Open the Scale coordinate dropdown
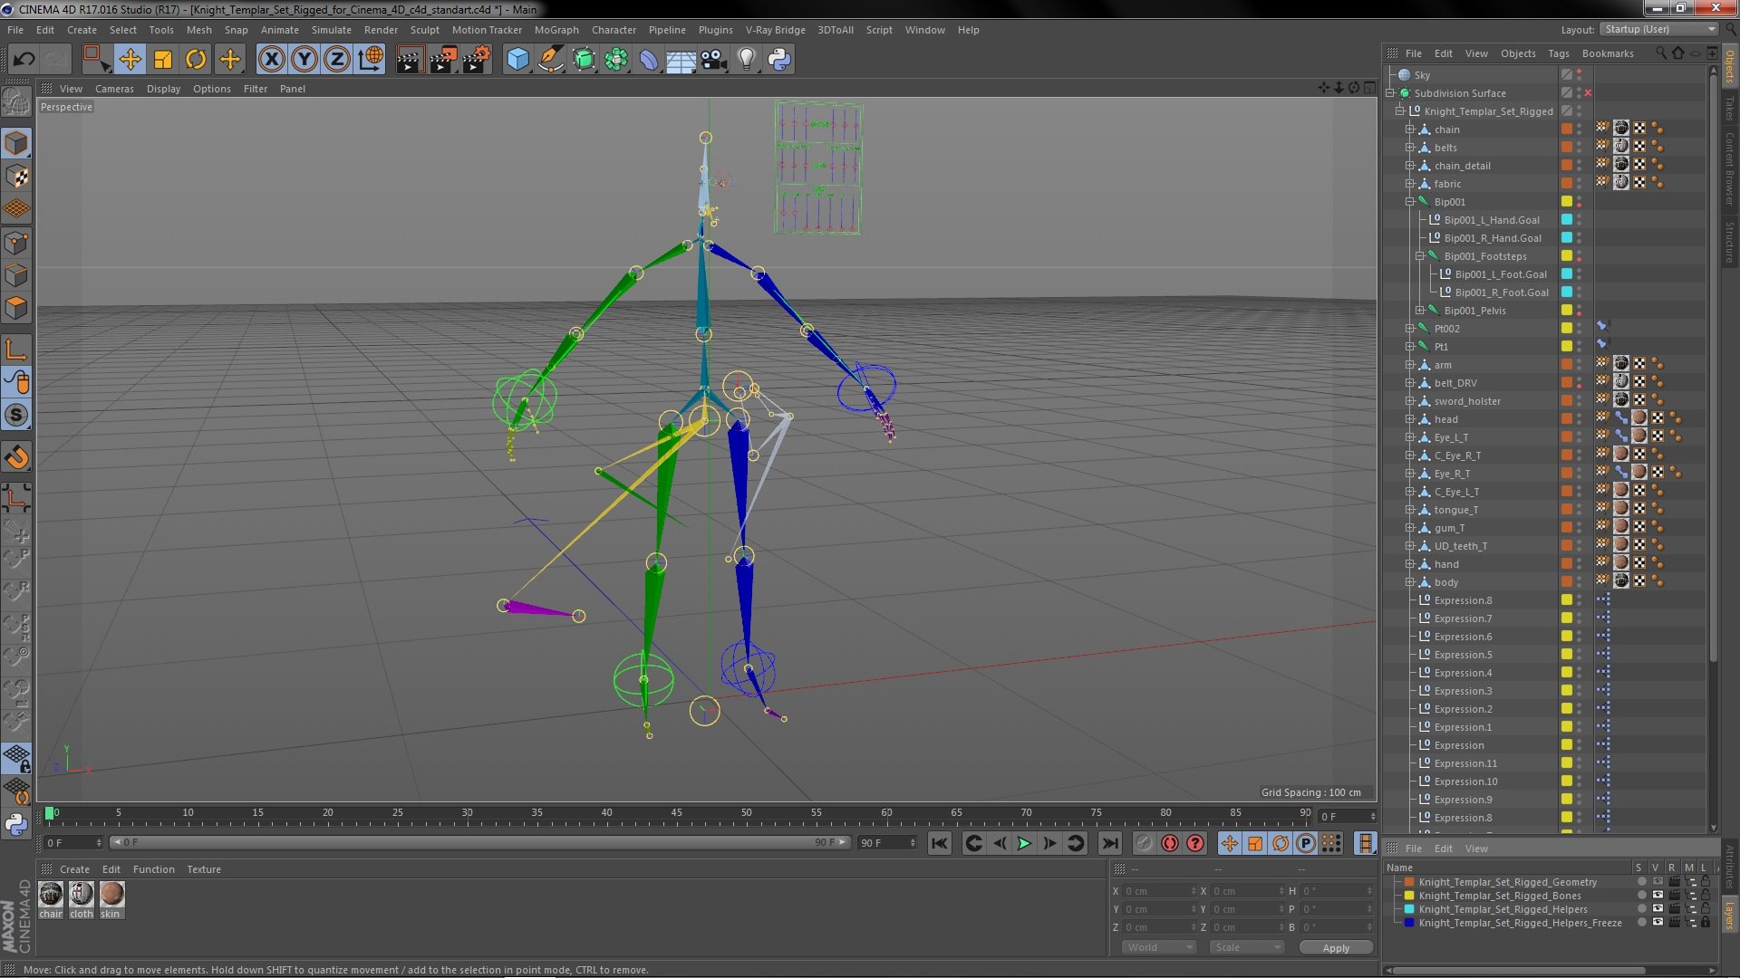Image resolution: width=1740 pixels, height=978 pixels. point(1247,947)
